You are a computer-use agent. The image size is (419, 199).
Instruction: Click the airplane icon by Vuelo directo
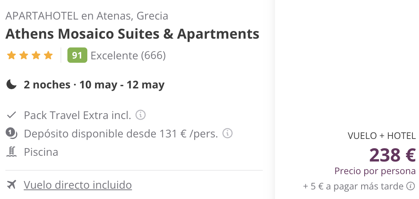(11, 184)
